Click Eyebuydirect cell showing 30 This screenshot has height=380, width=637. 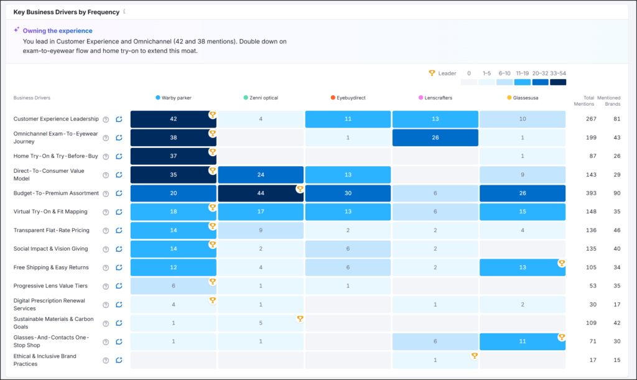[348, 193]
